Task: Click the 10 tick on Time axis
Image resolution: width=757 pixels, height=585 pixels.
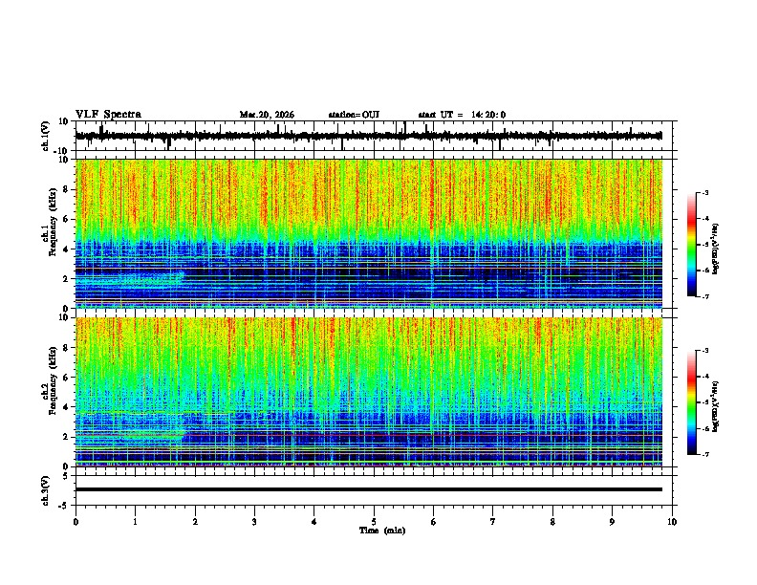Action: pos(672,522)
